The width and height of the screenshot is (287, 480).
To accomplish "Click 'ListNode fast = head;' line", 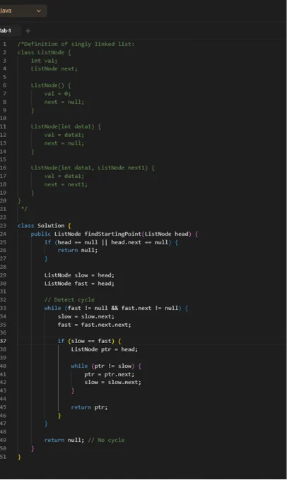I will click(79, 284).
